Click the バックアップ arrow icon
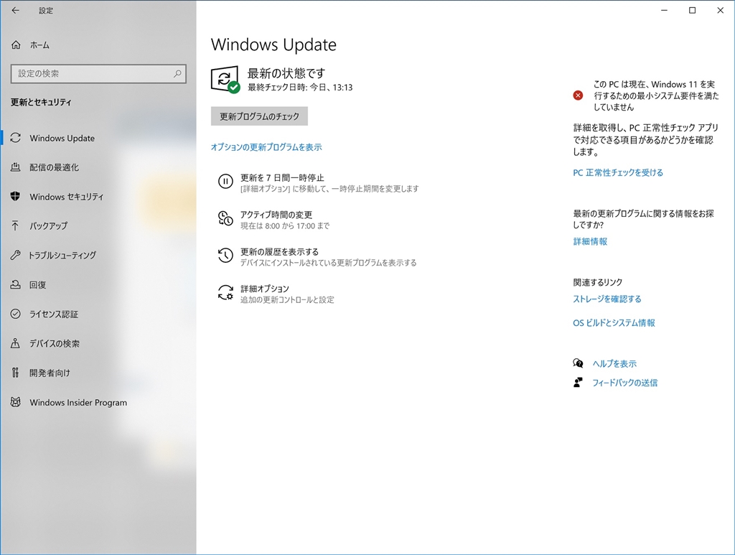This screenshot has width=735, height=555. coord(16,225)
